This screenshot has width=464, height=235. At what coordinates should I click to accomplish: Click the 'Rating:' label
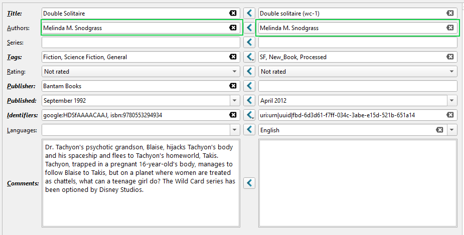[16, 72]
